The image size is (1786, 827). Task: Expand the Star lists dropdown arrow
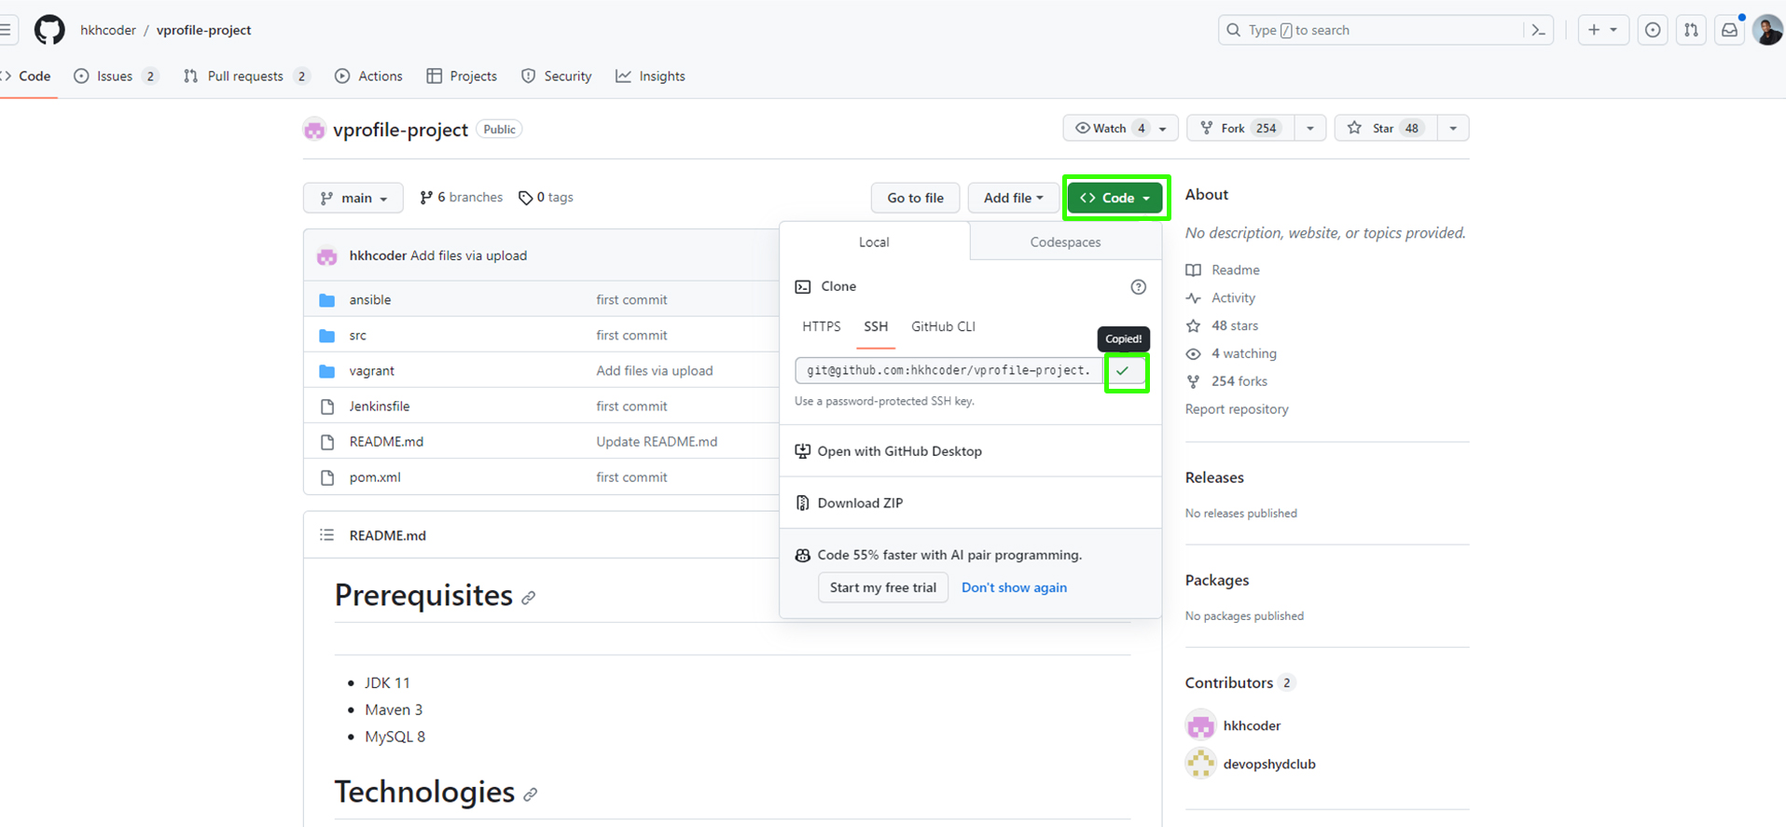pyautogui.click(x=1453, y=128)
